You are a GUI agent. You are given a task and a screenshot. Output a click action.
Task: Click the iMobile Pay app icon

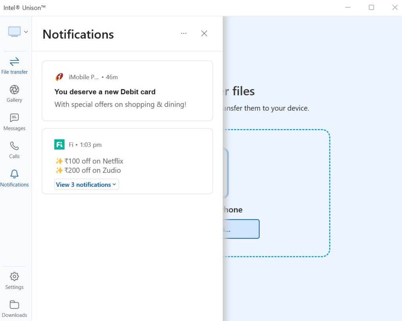(59, 77)
